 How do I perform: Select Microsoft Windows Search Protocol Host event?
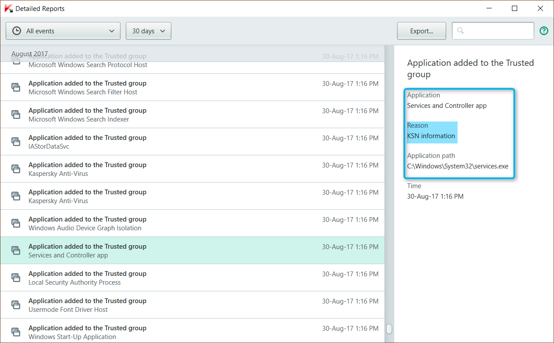192,65
